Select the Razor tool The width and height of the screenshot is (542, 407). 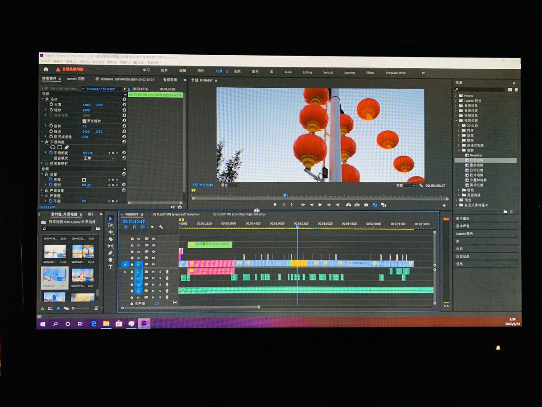pyautogui.click(x=111, y=239)
